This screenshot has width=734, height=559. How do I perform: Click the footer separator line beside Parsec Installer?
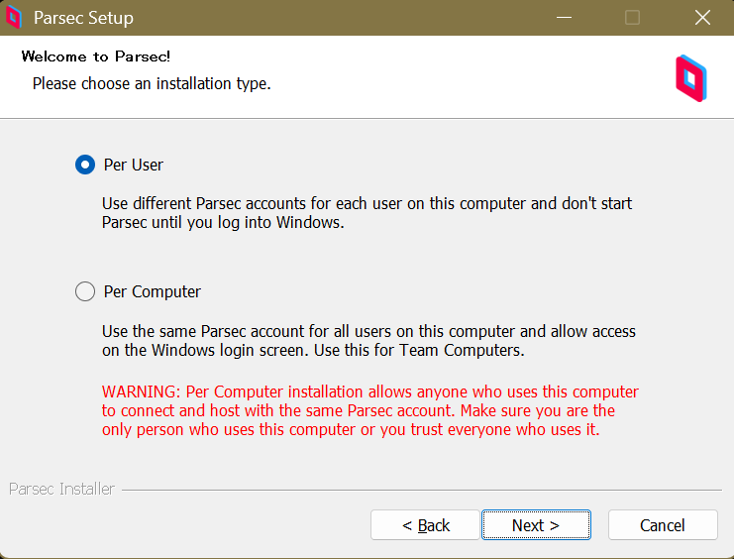coord(421,490)
